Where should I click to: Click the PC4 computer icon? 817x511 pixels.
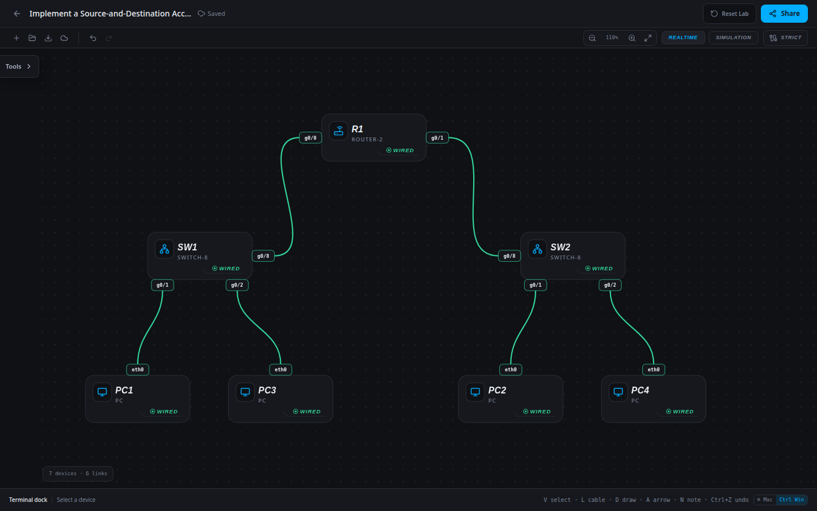pyautogui.click(x=618, y=392)
